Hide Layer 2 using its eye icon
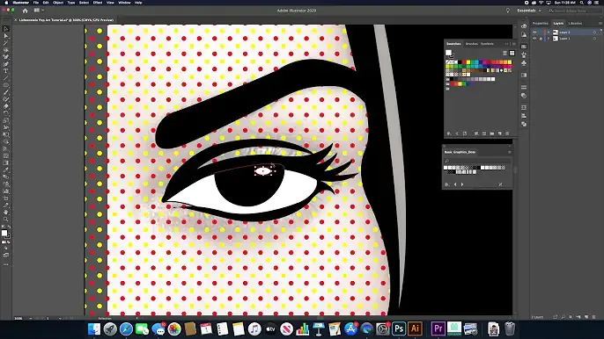Screen dimensions: 604x339 (x=534, y=32)
